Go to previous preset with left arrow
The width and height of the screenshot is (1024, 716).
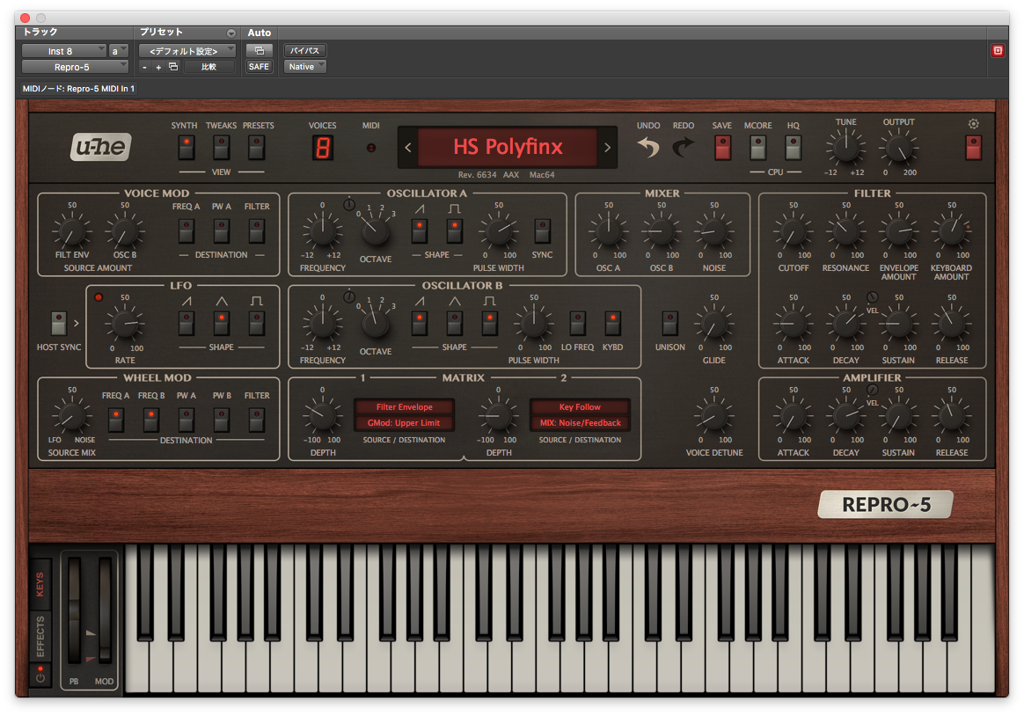(x=408, y=148)
